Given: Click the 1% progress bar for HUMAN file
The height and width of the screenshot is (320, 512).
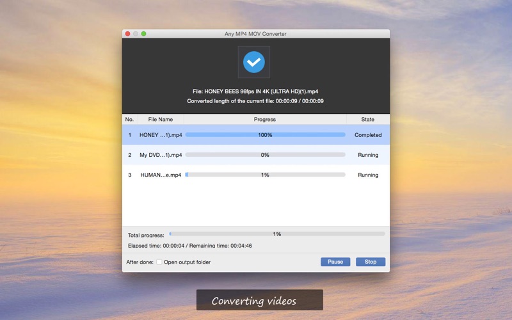Looking at the screenshot, I should 265,175.
